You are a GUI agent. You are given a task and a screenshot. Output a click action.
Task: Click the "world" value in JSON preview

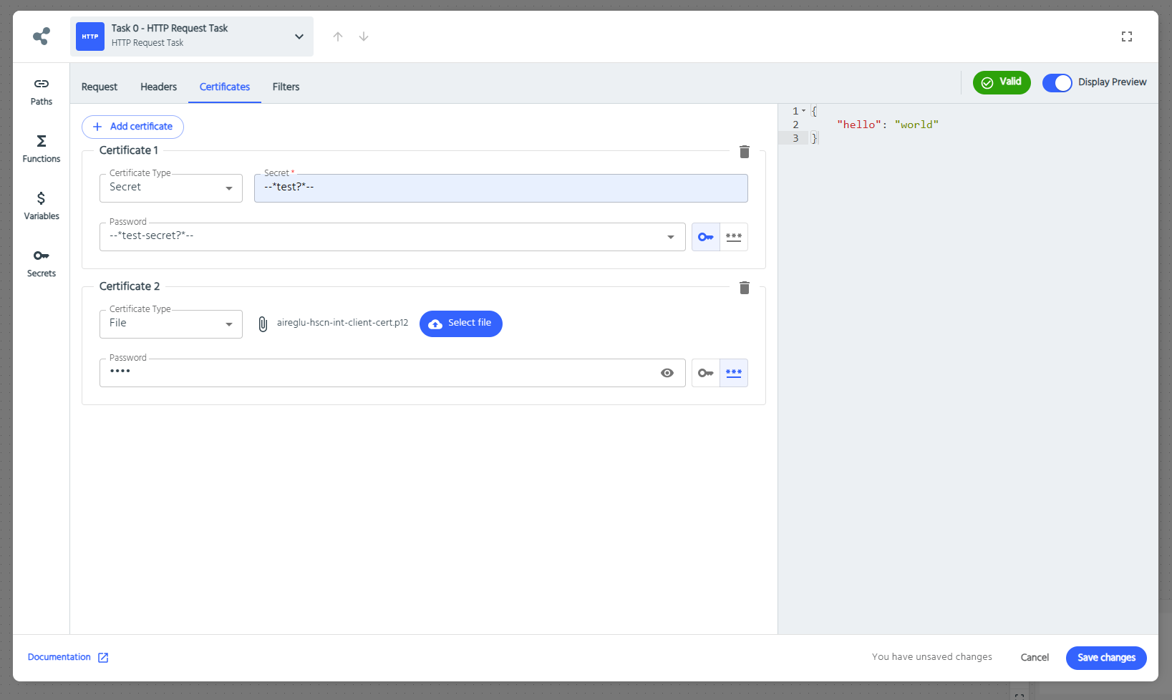(x=916, y=125)
